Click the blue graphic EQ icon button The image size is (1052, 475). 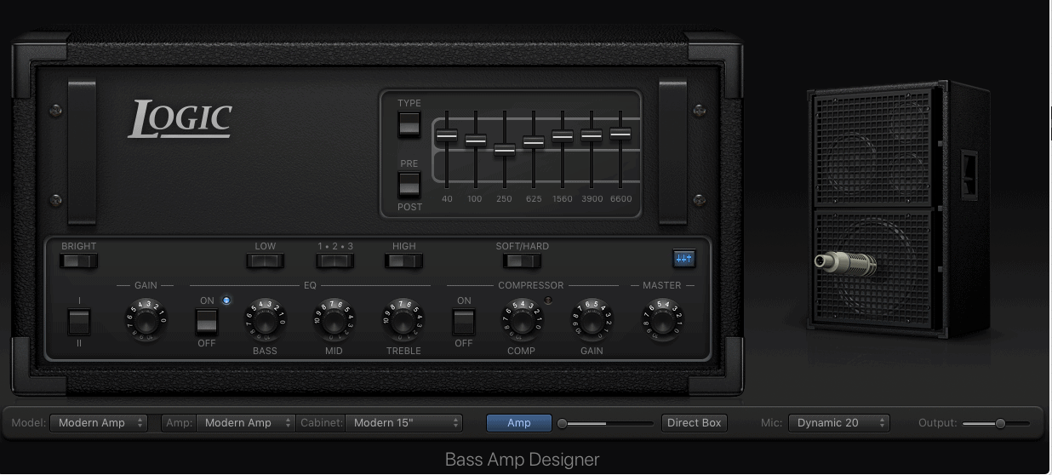(x=683, y=258)
